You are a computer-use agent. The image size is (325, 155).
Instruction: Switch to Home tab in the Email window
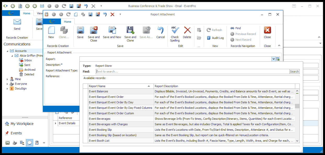pyautogui.click(x=27, y=13)
